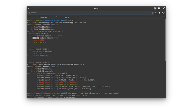This screenshot has width=193, height=108.
Task: Click the terminal vertical scrollbar
Action: click(165, 41)
